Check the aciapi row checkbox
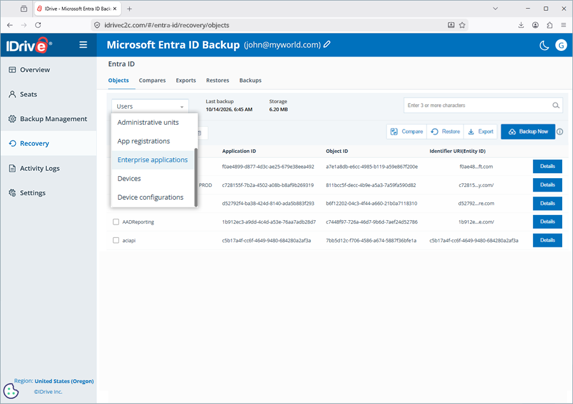 (x=116, y=240)
